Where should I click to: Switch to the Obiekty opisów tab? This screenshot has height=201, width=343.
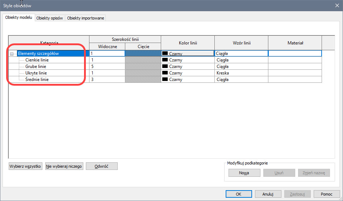[50, 18]
